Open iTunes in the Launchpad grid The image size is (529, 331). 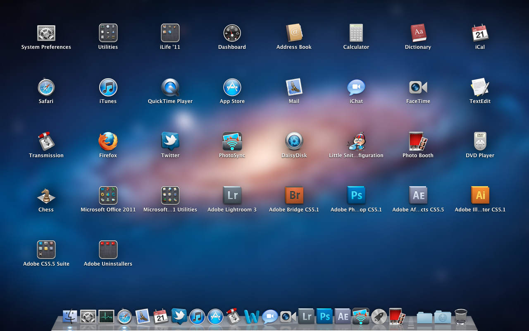click(x=108, y=87)
